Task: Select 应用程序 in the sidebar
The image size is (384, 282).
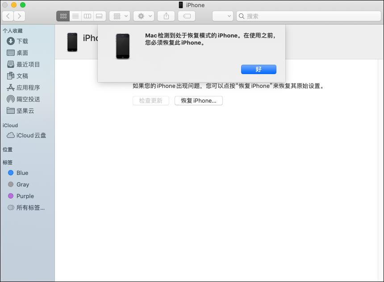Action: 26,87
